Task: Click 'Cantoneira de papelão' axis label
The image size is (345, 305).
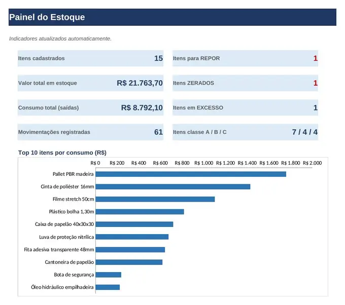Action: (70, 262)
